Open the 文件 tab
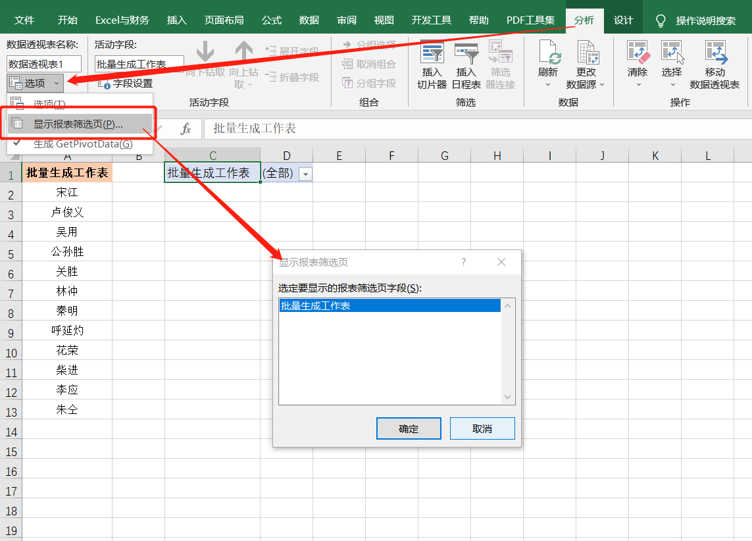The width and height of the screenshot is (752, 541). tap(24, 20)
